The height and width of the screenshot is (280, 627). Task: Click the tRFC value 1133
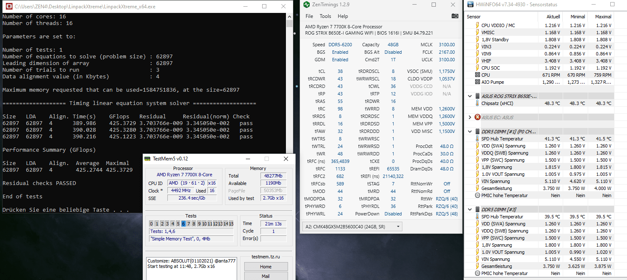point(340,169)
